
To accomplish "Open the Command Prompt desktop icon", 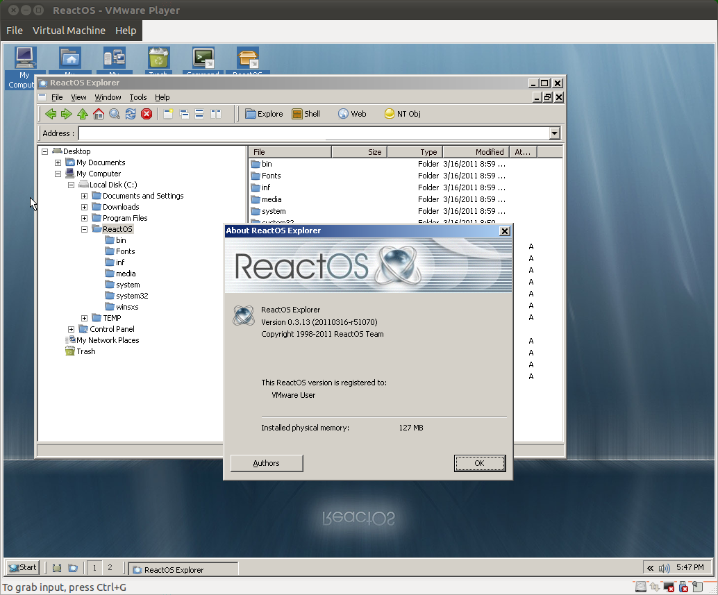I will tap(203, 59).
